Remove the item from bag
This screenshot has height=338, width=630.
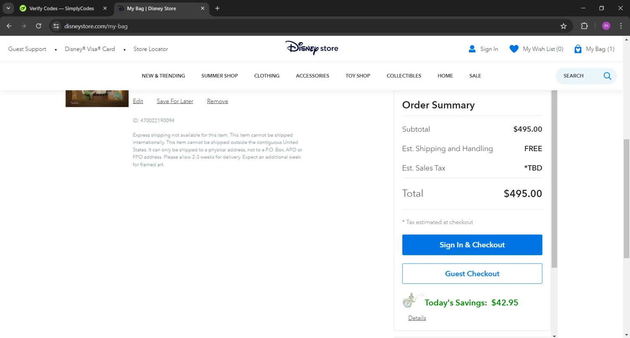[x=218, y=101]
